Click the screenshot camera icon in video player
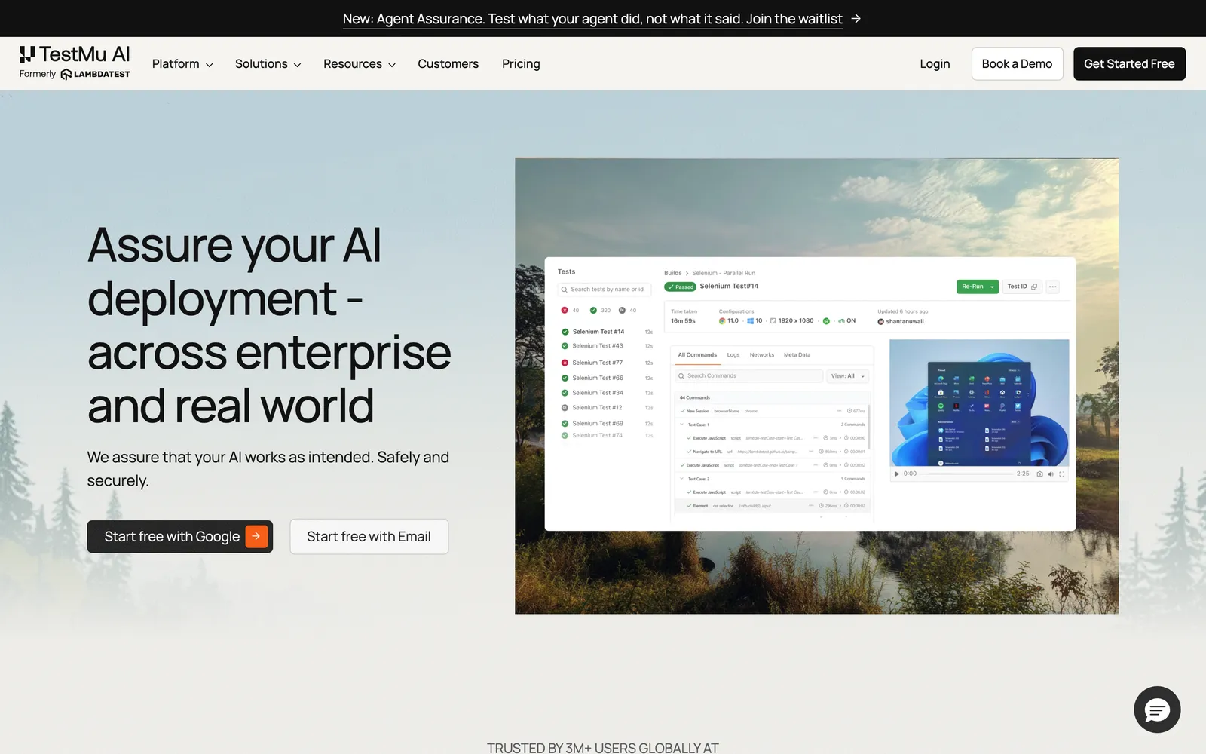1206x754 pixels. click(1039, 474)
